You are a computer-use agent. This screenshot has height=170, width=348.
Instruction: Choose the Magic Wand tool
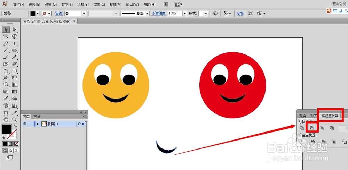[x=6, y=36]
